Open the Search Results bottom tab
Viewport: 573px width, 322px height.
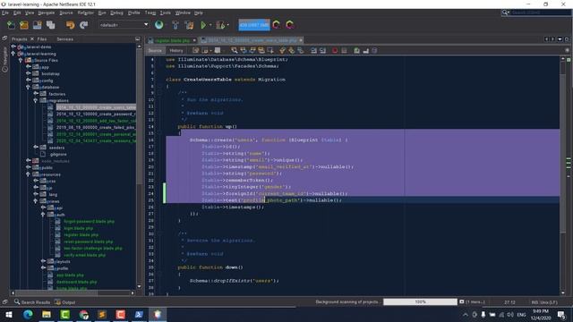tap(32, 302)
